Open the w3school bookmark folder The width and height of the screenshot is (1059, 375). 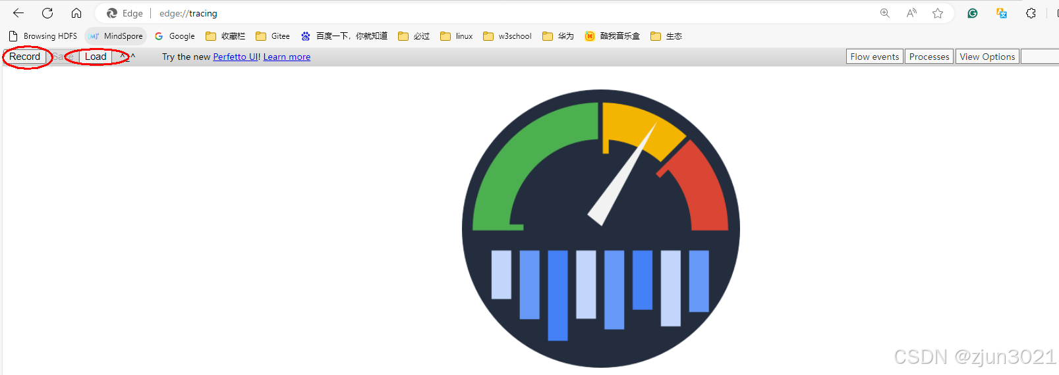coord(507,36)
